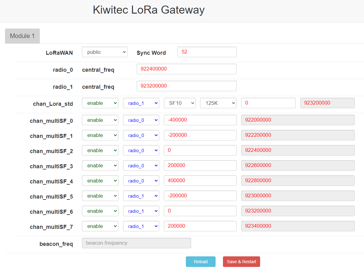Focus the radio_0 central_freq field
Image resolution: width=364 pixels, height=270 pixels.
(x=186, y=69)
